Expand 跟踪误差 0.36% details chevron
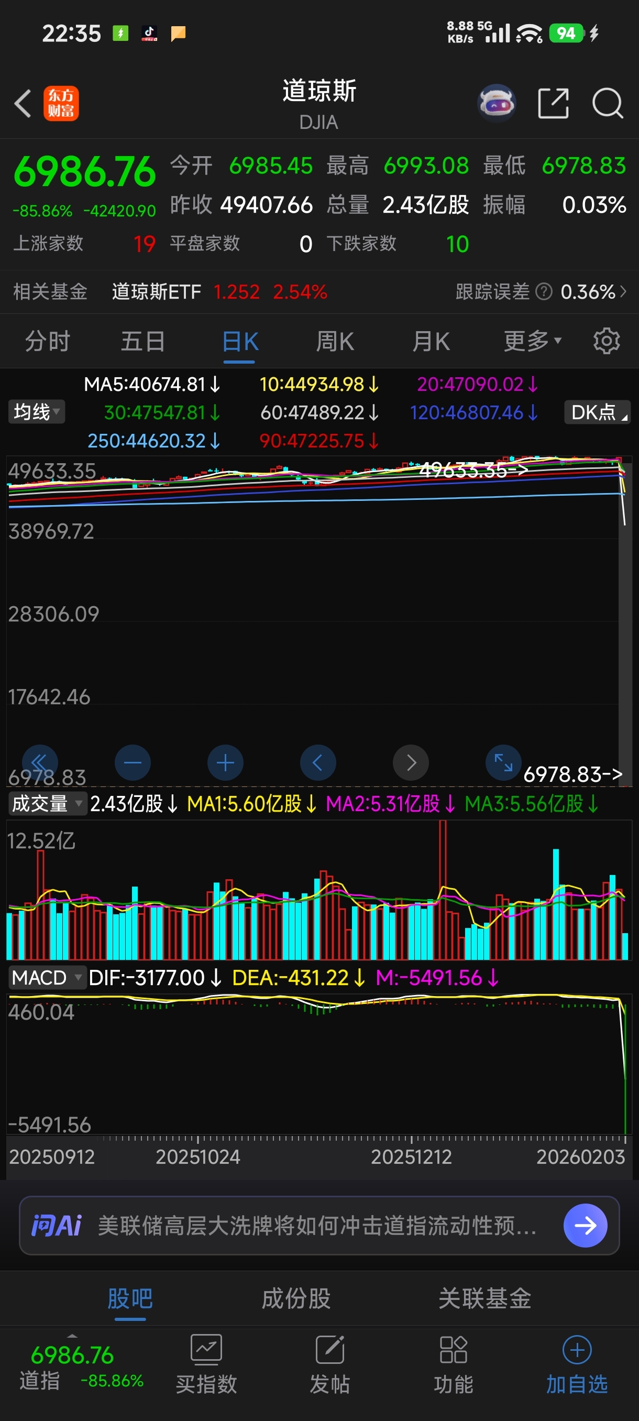This screenshot has height=1421, width=639. pos(623,291)
